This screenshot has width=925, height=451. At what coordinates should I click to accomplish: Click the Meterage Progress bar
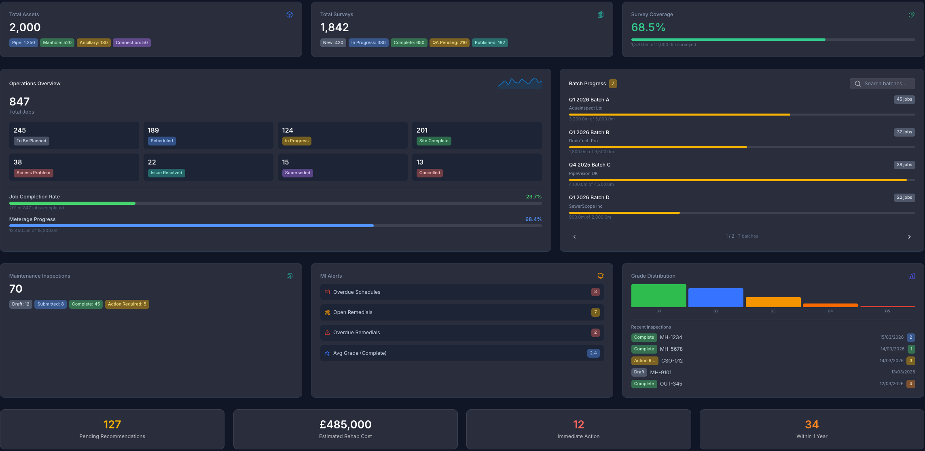275,226
